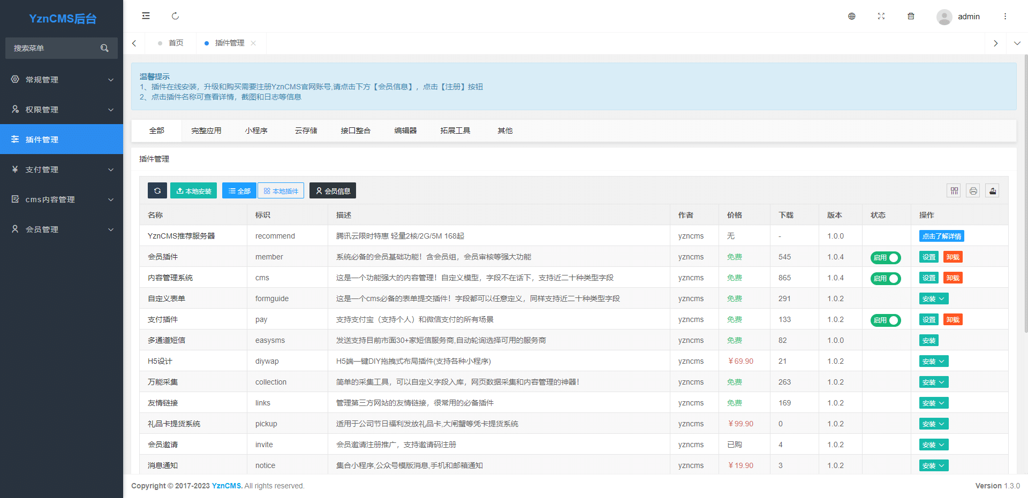Click the YznCMS footer link
Image resolution: width=1028 pixels, height=498 pixels.
[x=227, y=486]
